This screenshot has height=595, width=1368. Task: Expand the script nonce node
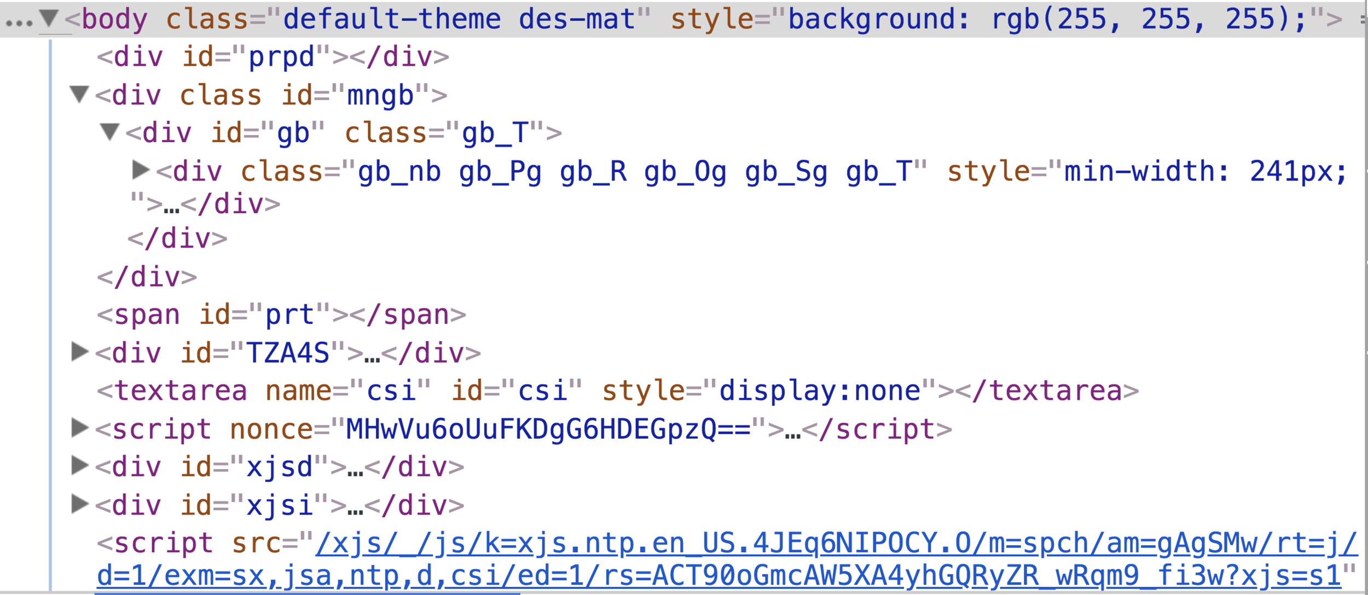pos(80,428)
